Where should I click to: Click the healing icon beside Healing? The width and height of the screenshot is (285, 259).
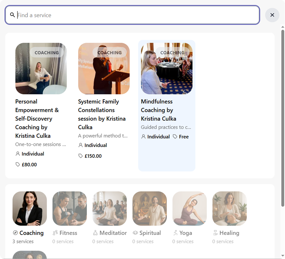coord(215,233)
